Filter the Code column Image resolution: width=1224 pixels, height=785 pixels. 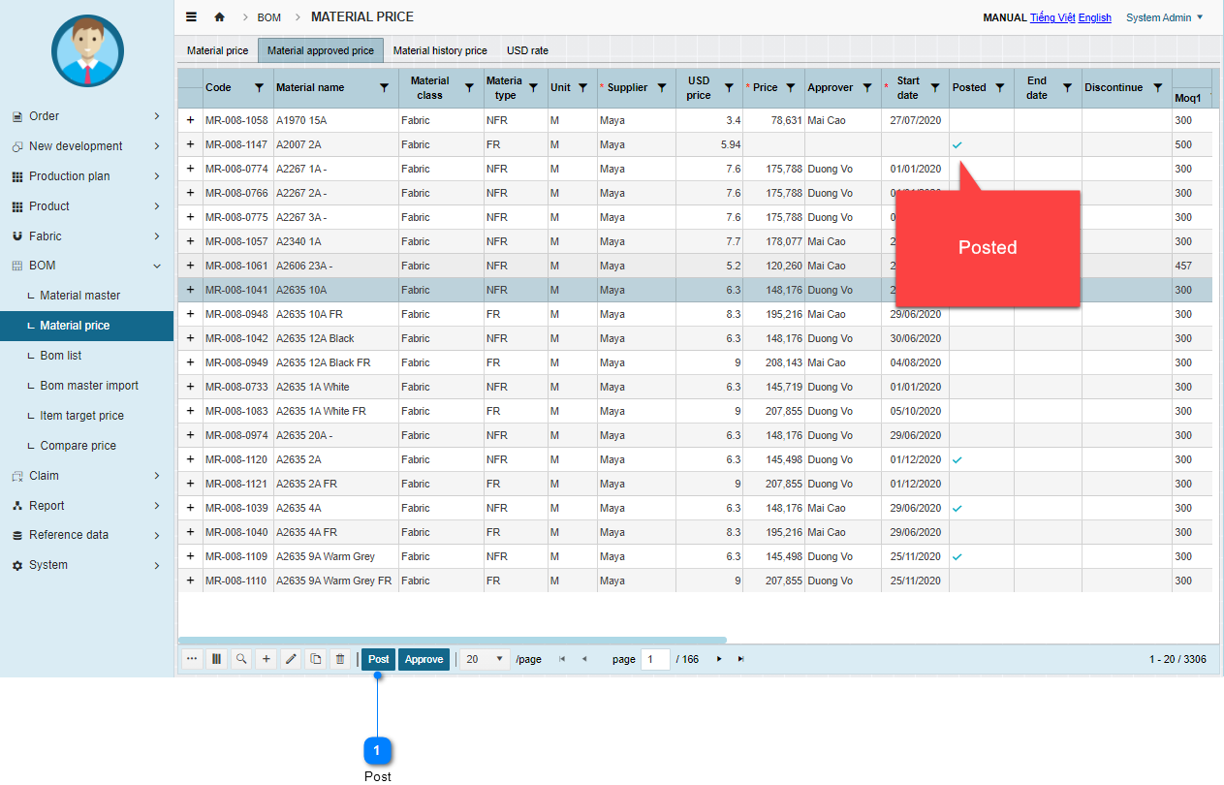point(259,87)
